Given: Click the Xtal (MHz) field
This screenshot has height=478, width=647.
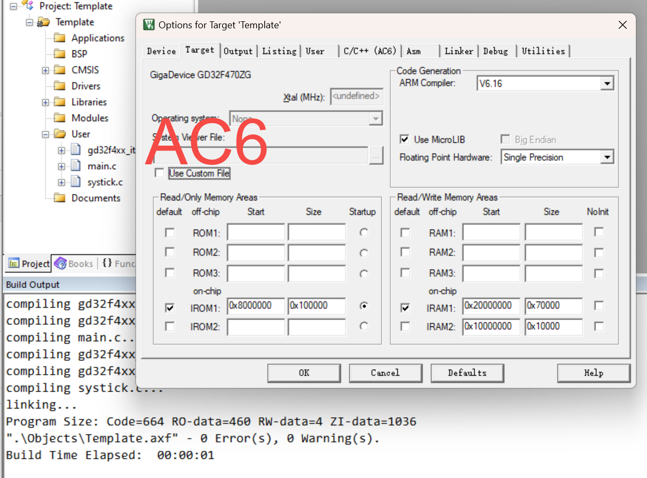Looking at the screenshot, I should pyautogui.click(x=357, y=97).
